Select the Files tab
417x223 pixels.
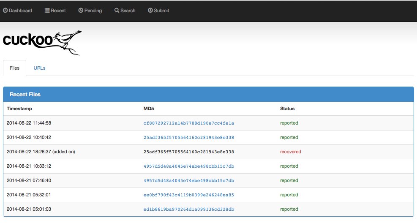[15, 68]
